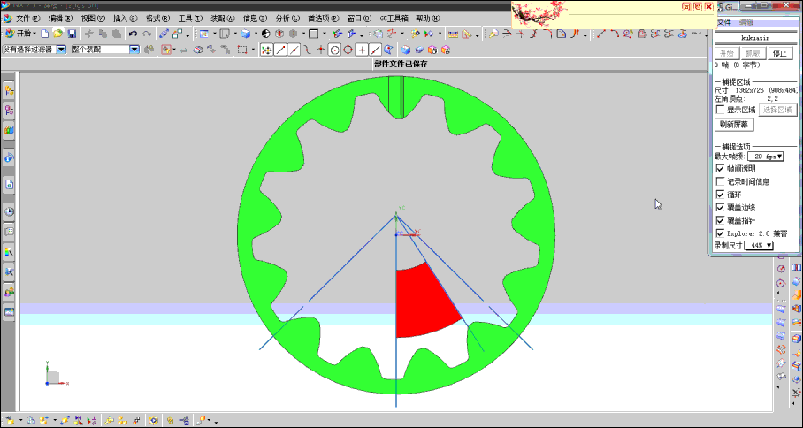This screenshot has height=428, width=803.
Task: Click the arc curve tool icon
Action: (x=615, y=34)
